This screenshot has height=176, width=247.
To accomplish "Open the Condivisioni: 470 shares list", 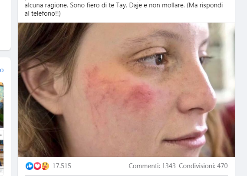I will tap(203, 166).
